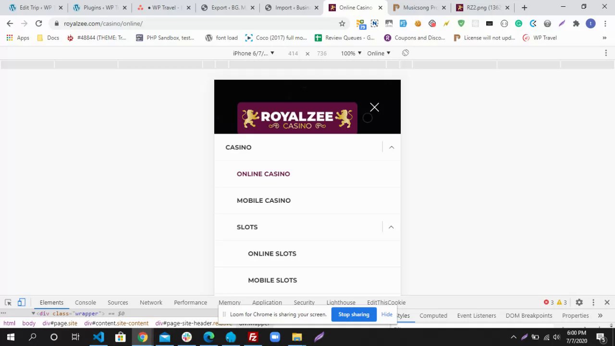
Task: Edit the viewport height value 736
Action: coord(322,53)
